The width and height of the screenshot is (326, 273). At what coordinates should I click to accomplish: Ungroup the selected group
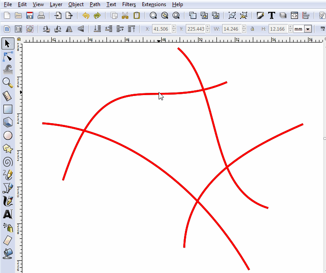pyautogui.click(x=244, y=16)
